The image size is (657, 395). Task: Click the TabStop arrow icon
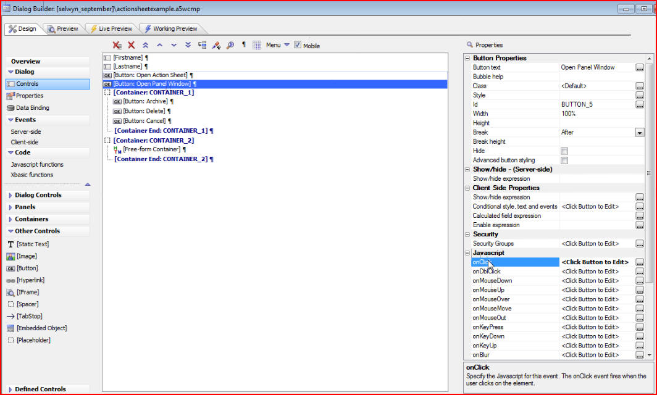(x=11, y=316)
